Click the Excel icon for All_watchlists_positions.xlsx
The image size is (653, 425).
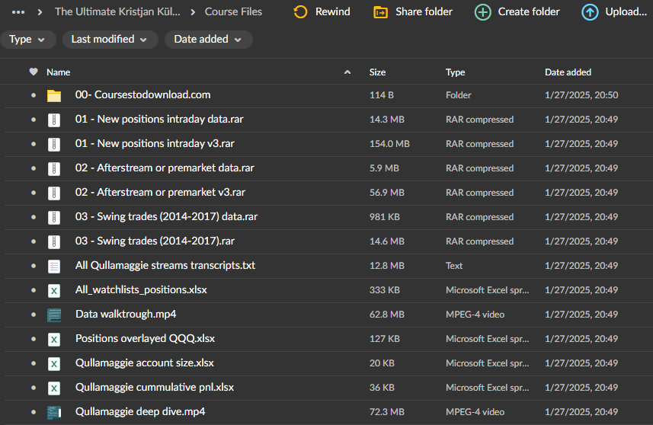[54, 290]
